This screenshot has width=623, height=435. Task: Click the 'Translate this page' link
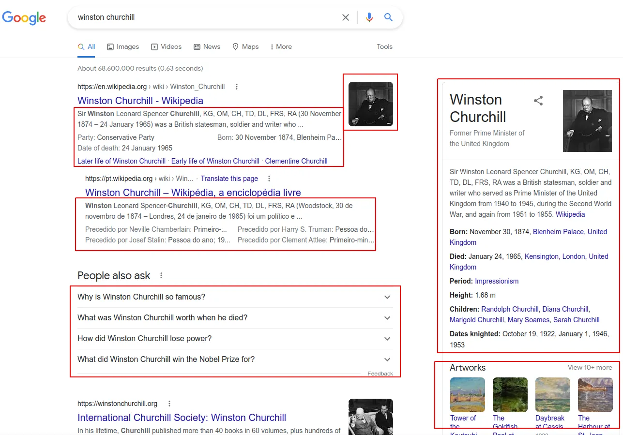[x=229, y=179]
